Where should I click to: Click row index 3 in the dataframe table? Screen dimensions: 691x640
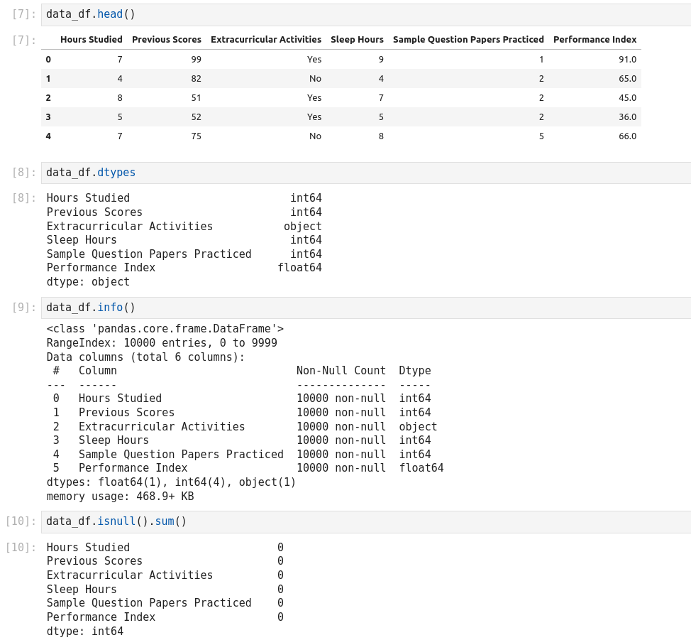click(48, 117)
